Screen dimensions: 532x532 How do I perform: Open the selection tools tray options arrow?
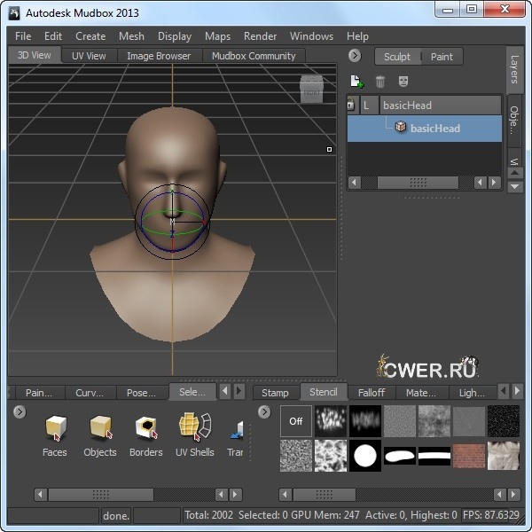20,411
